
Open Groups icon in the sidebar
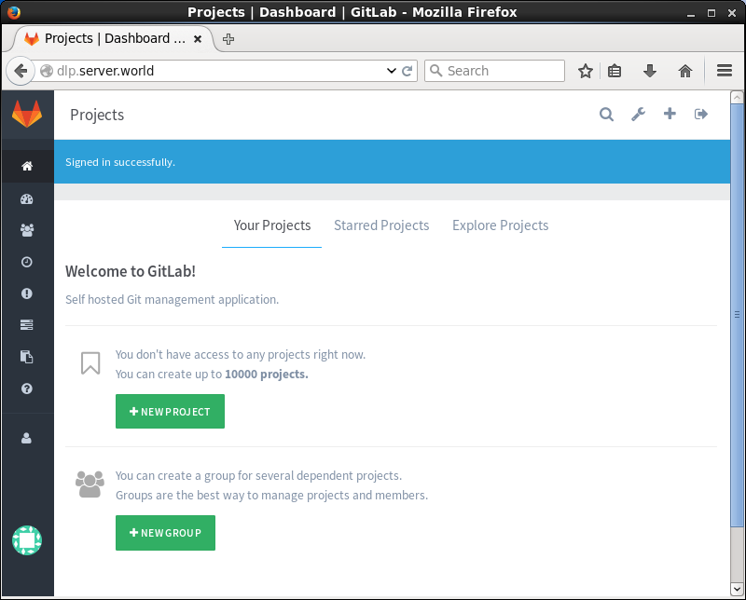(27, 230)
